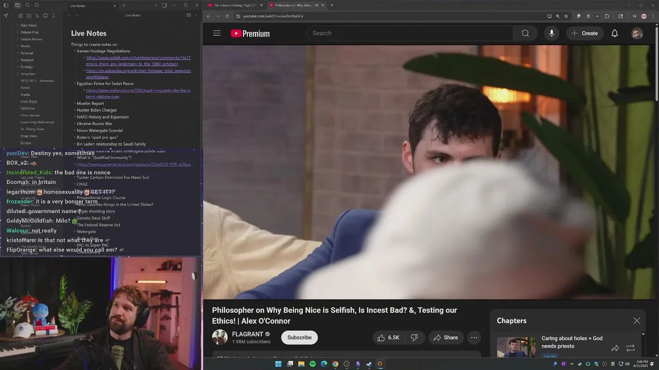Expand Debate Prep folder
659x370 pixels.
[29, 32]
